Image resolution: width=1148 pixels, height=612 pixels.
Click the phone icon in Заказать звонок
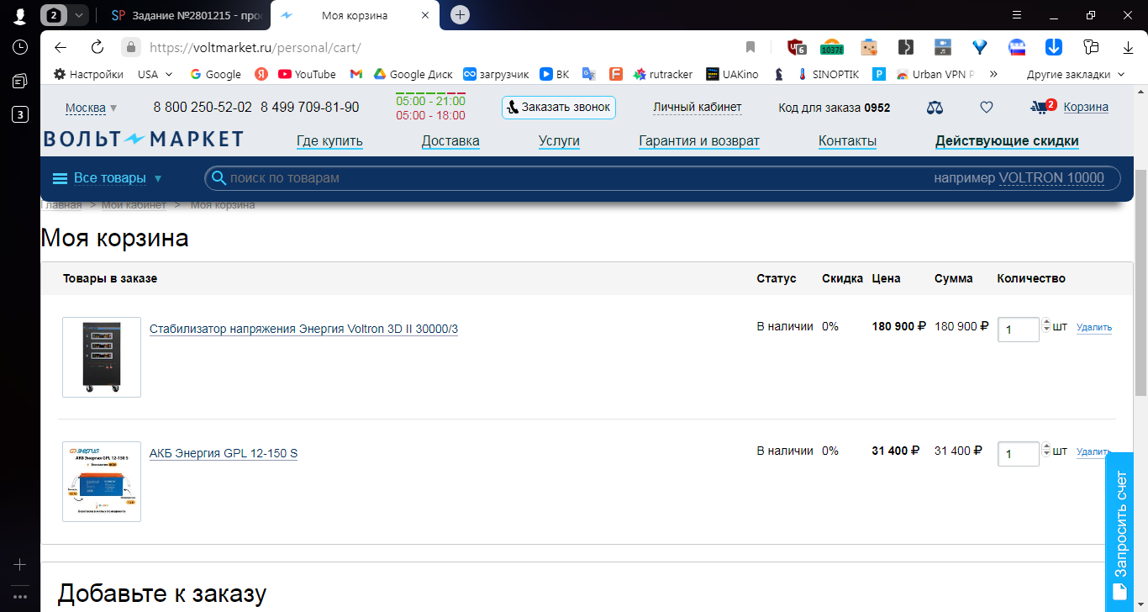(x=513, y=108)
